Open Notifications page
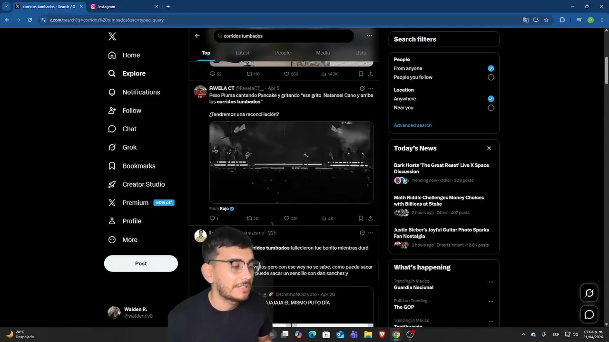The width and height of the screenshot is (609, 342). [134, 92]
